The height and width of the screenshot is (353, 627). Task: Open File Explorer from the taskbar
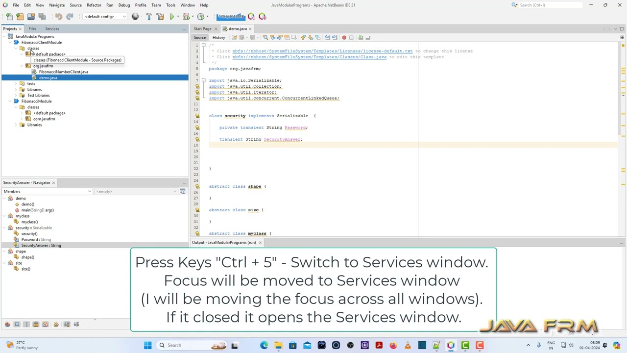pos(278,345)
